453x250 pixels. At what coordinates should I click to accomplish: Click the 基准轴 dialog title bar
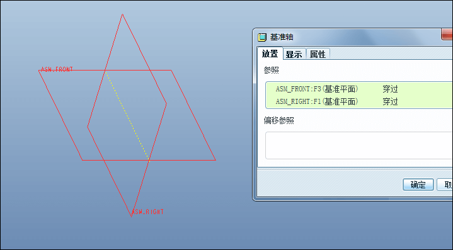pyautogui.click(x=347, y=37)
